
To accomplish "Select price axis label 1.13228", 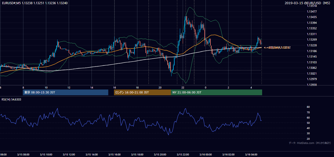I will (x=312, y=45).
